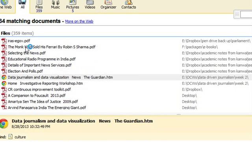Viewport: 252px width, 142px height.
Task: Select The Monk Who Sold His Ferrari pdf
Action: point(52,47)
